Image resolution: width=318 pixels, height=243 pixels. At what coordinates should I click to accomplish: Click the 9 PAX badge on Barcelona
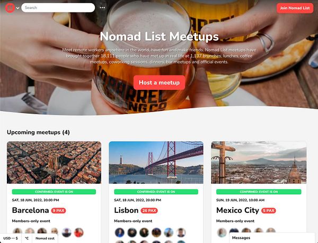[x=58, y=211]
